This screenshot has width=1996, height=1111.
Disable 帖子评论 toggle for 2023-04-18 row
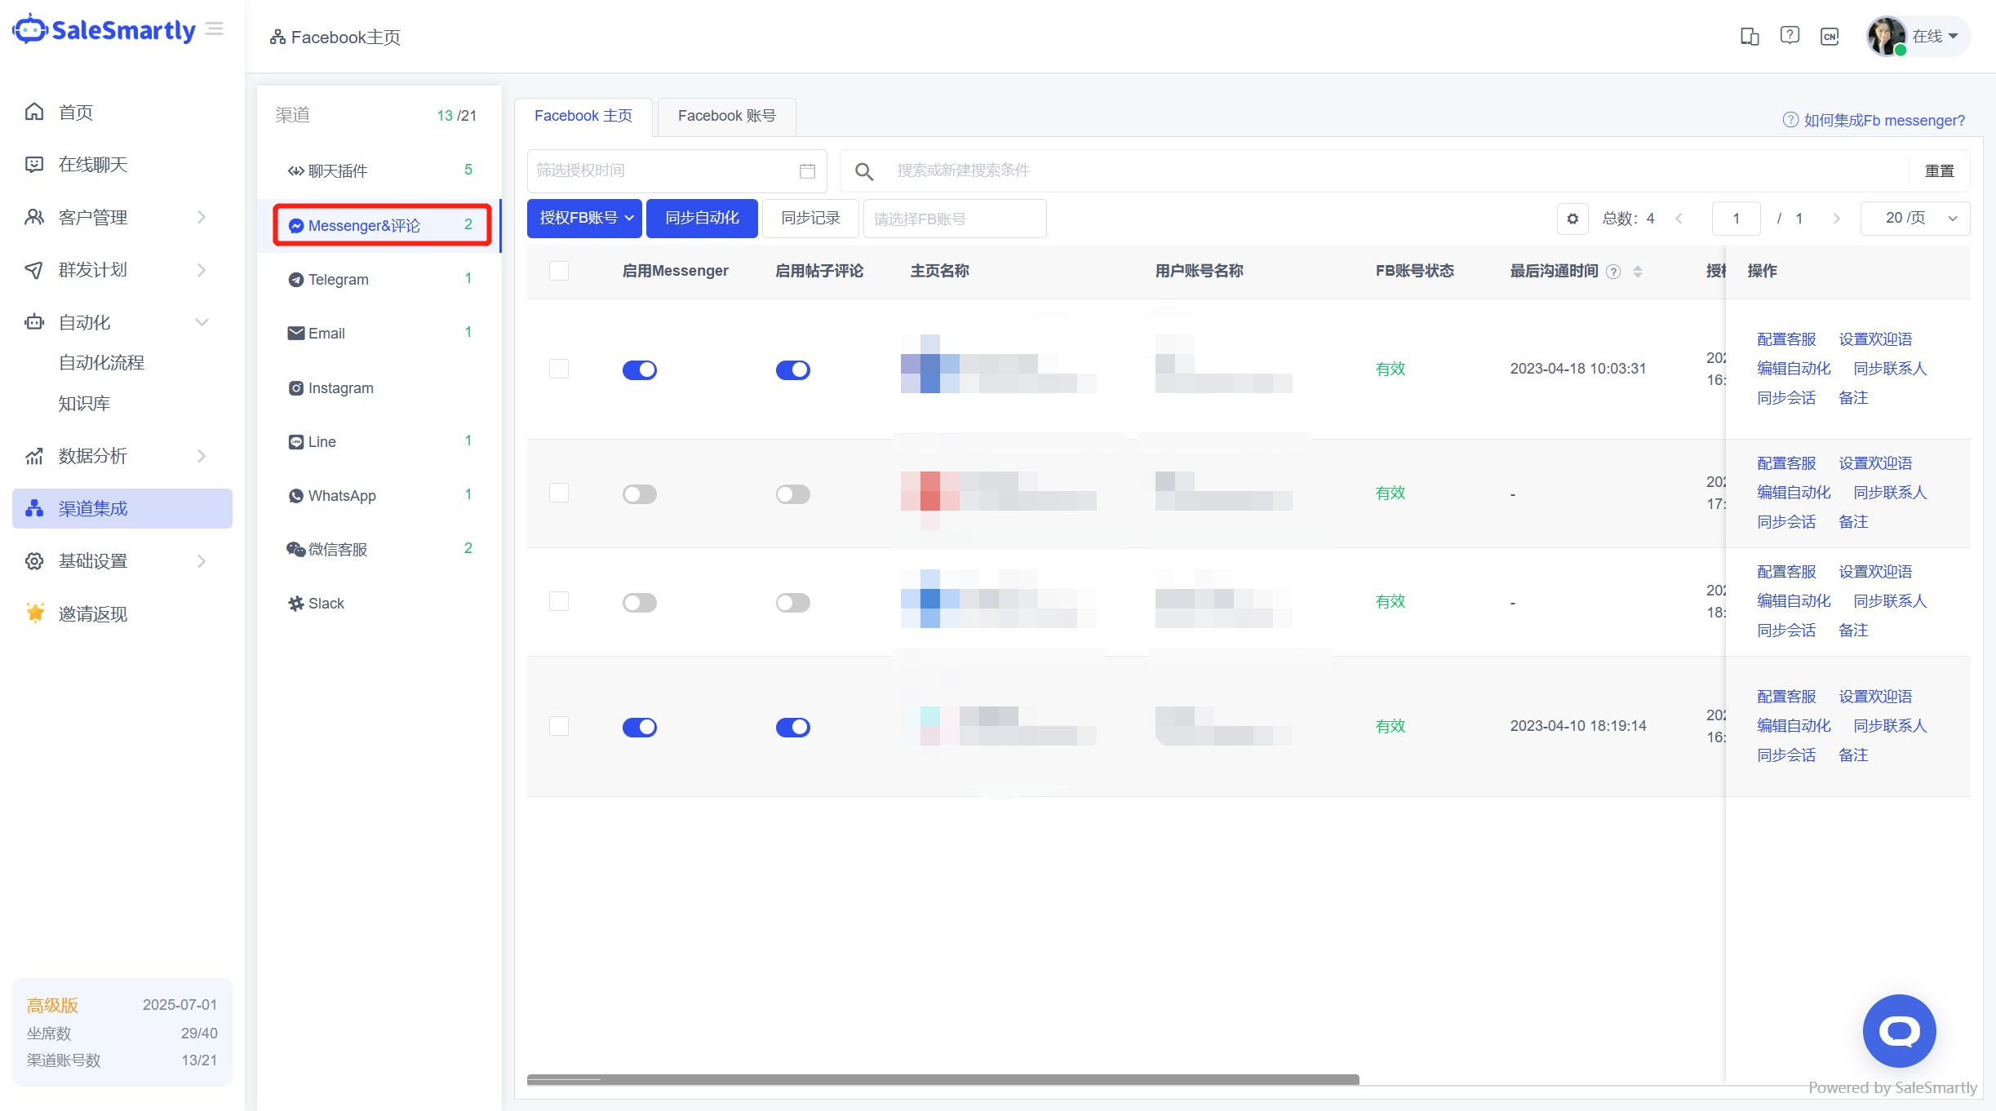tap(793, 370)
